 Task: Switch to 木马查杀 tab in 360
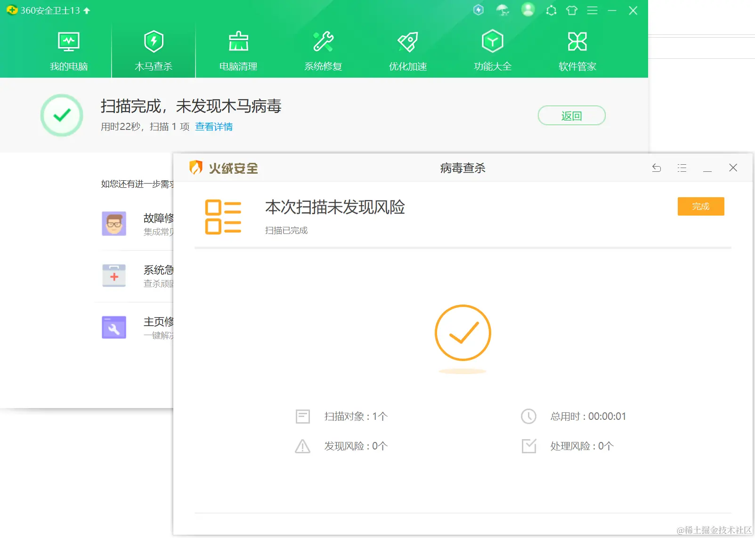pyautogui.click(x=154, y=51)
